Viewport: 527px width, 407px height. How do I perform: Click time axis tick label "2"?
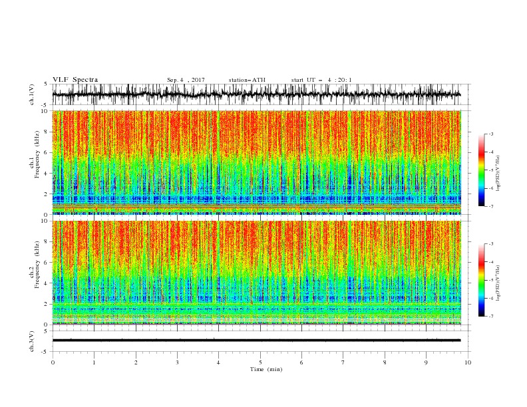click(x=136, y=362)
